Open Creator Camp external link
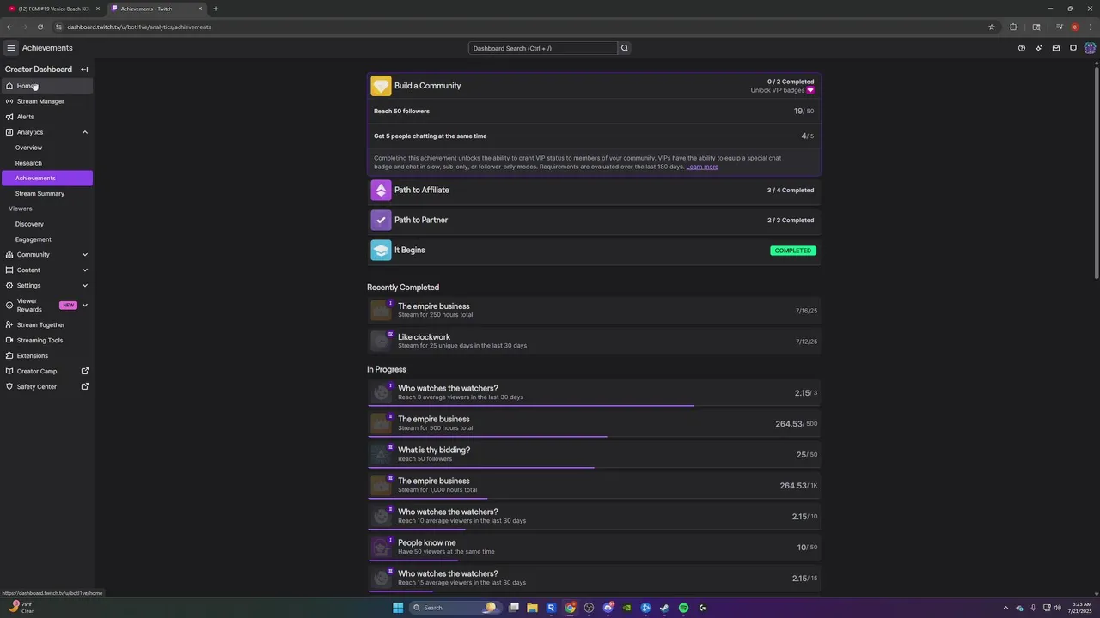The image size is (1100, 618). (46, 372)
